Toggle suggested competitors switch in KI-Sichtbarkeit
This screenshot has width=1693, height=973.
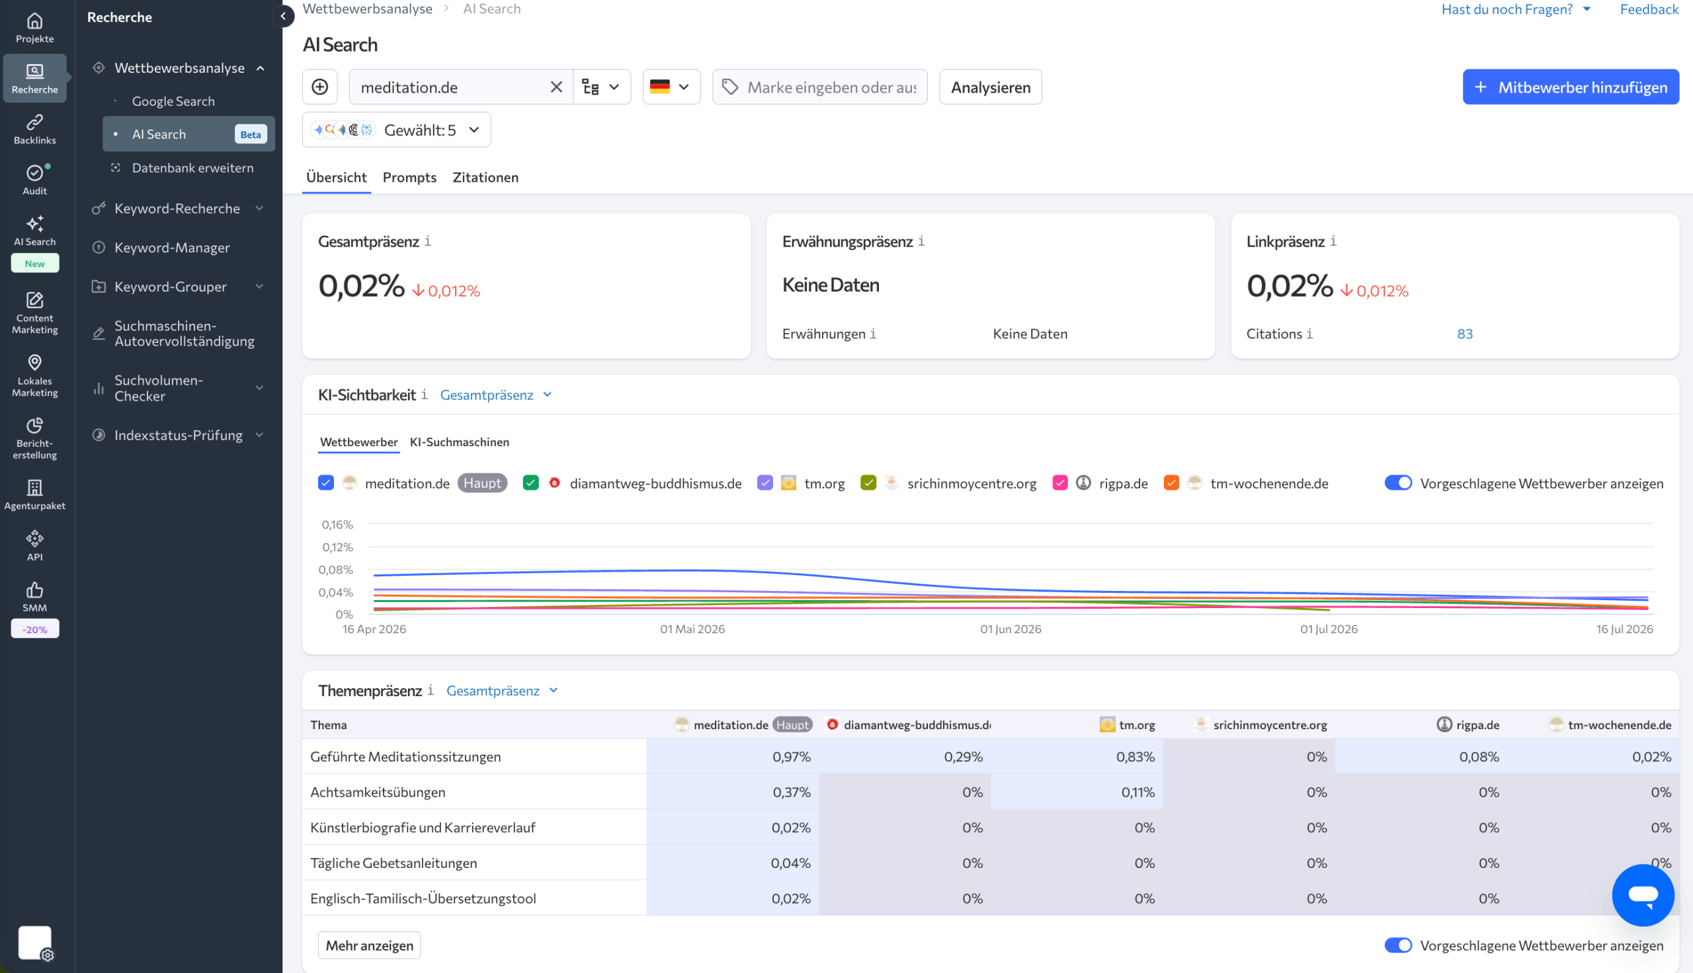point(1397,483)
